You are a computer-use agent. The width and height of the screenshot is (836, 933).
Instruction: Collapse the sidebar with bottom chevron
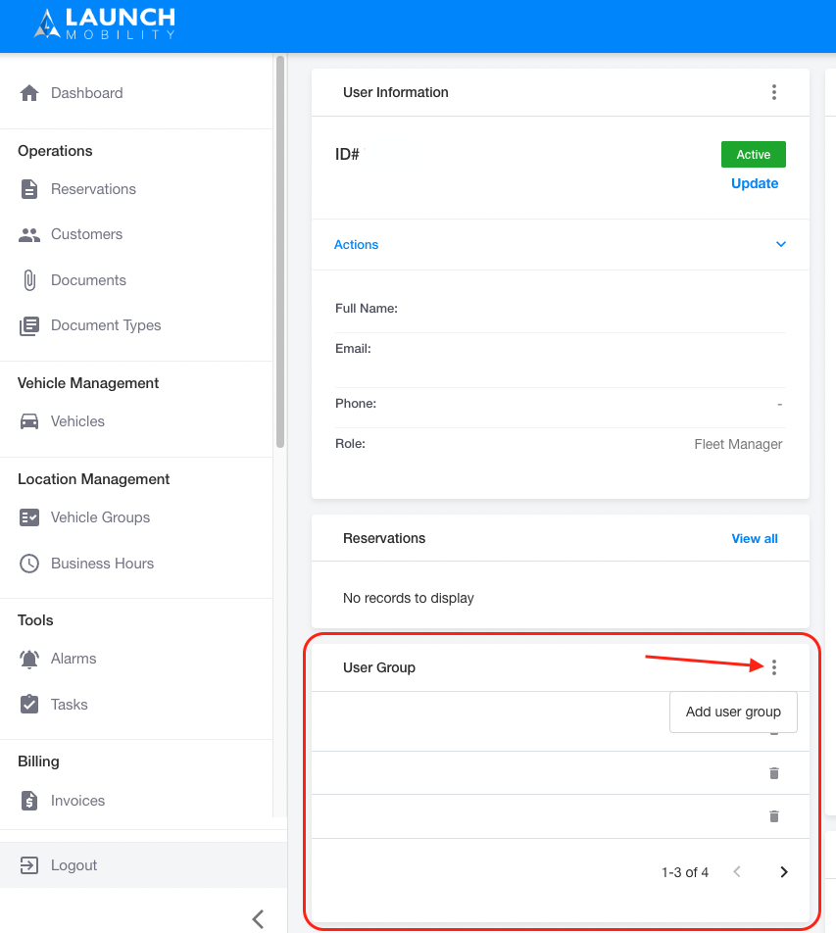click(258, 918)
